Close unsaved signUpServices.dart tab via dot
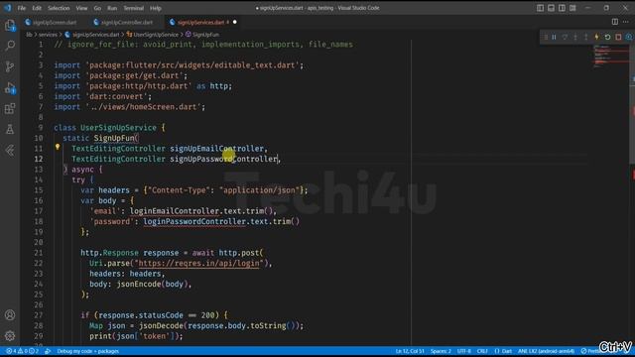Screen dimensions: 635x357 (x=234, y=22)
